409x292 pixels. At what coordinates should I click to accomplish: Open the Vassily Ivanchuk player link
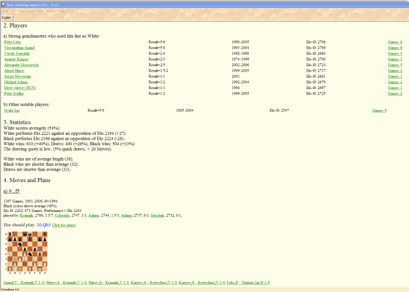[x=17, y=53]
